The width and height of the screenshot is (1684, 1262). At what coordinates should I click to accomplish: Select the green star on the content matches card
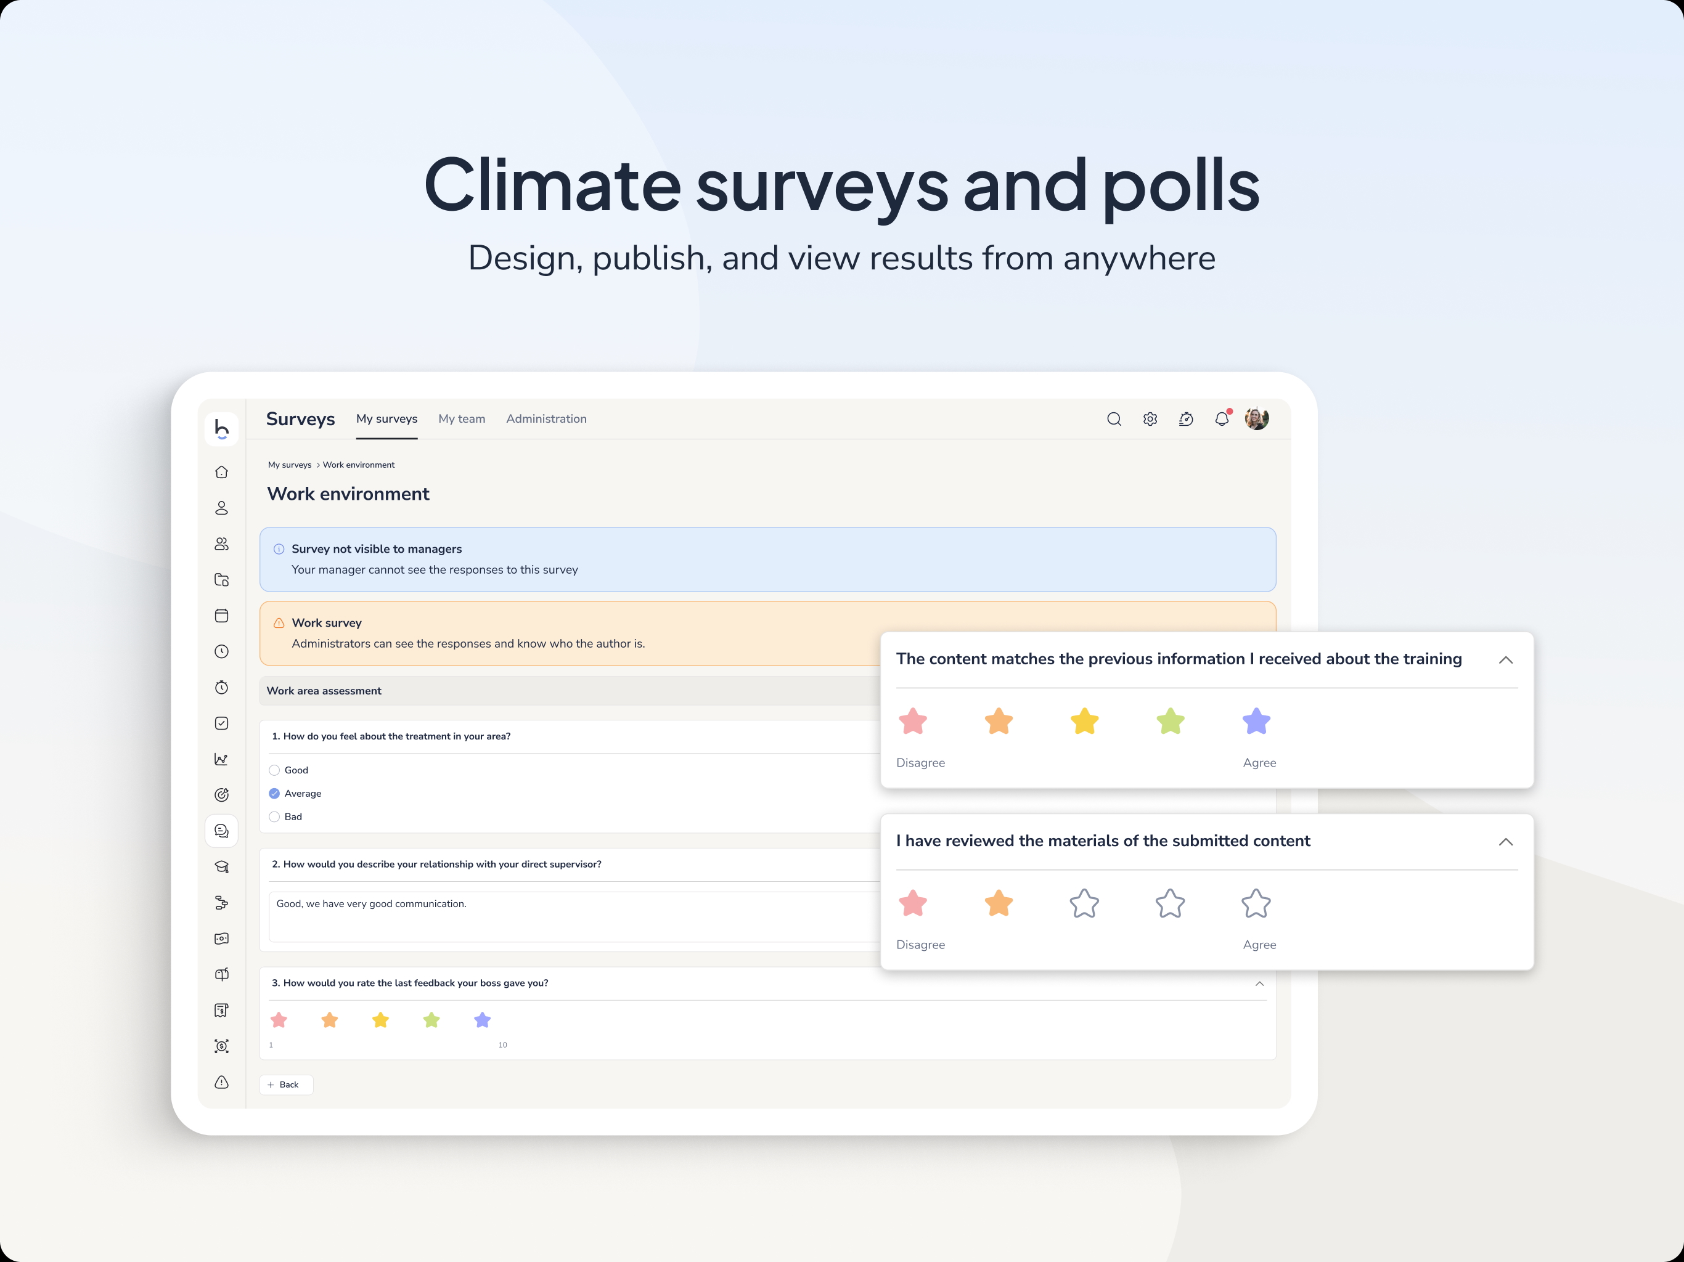[1170, 721]
